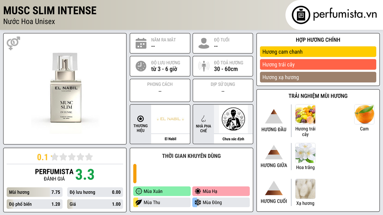The height and width of the screenshot is (215, 383).
Task: Click the Mùi hương 7.75 score bar
Action: (x=34, y=192)
